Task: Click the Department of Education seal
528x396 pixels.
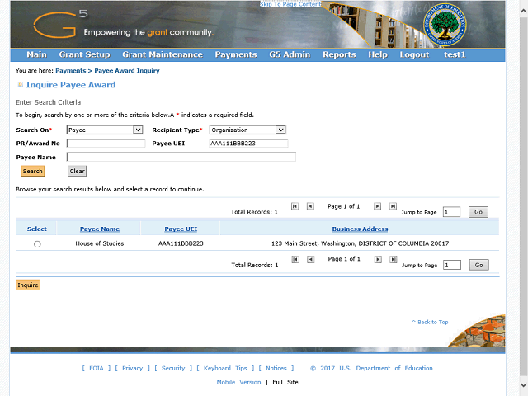Action: 445,24
